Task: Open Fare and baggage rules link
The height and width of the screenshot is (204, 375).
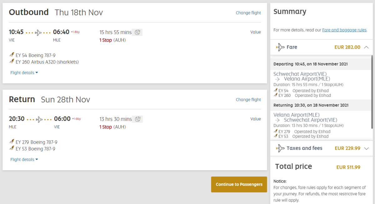Action: (x=344, y=30)
